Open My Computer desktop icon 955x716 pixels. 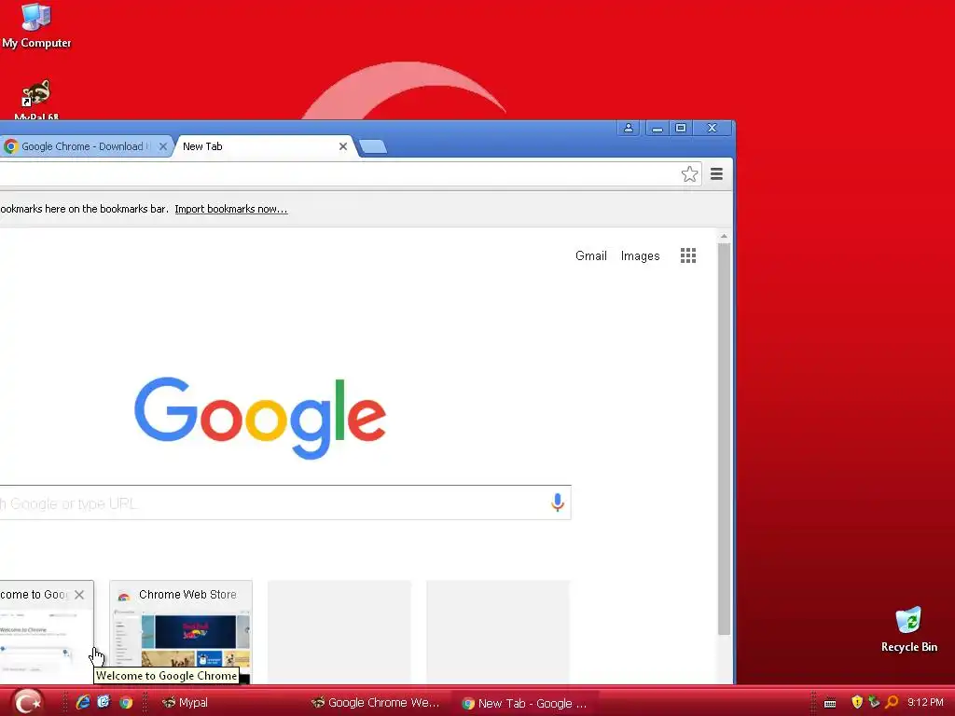[x=36, y=25]
